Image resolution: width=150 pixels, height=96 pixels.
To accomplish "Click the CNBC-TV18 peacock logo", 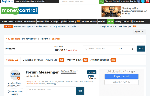I will click(132, 21).
